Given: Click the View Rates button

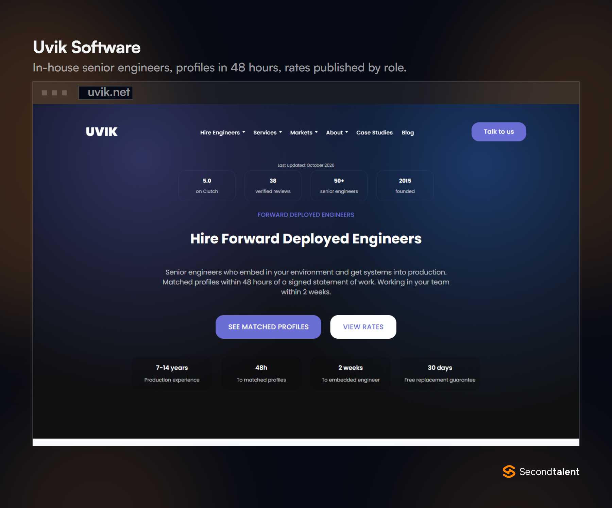Looking at the screenshot, I should coord(363,327).
